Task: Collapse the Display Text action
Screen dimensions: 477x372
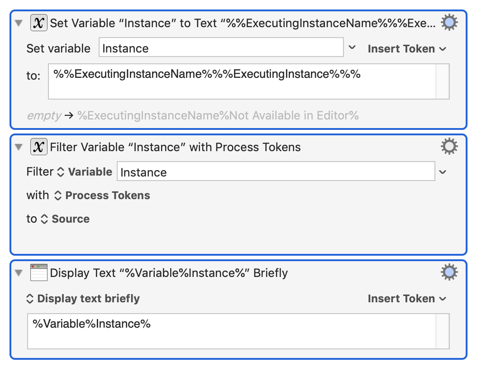Action: point(19,273)
